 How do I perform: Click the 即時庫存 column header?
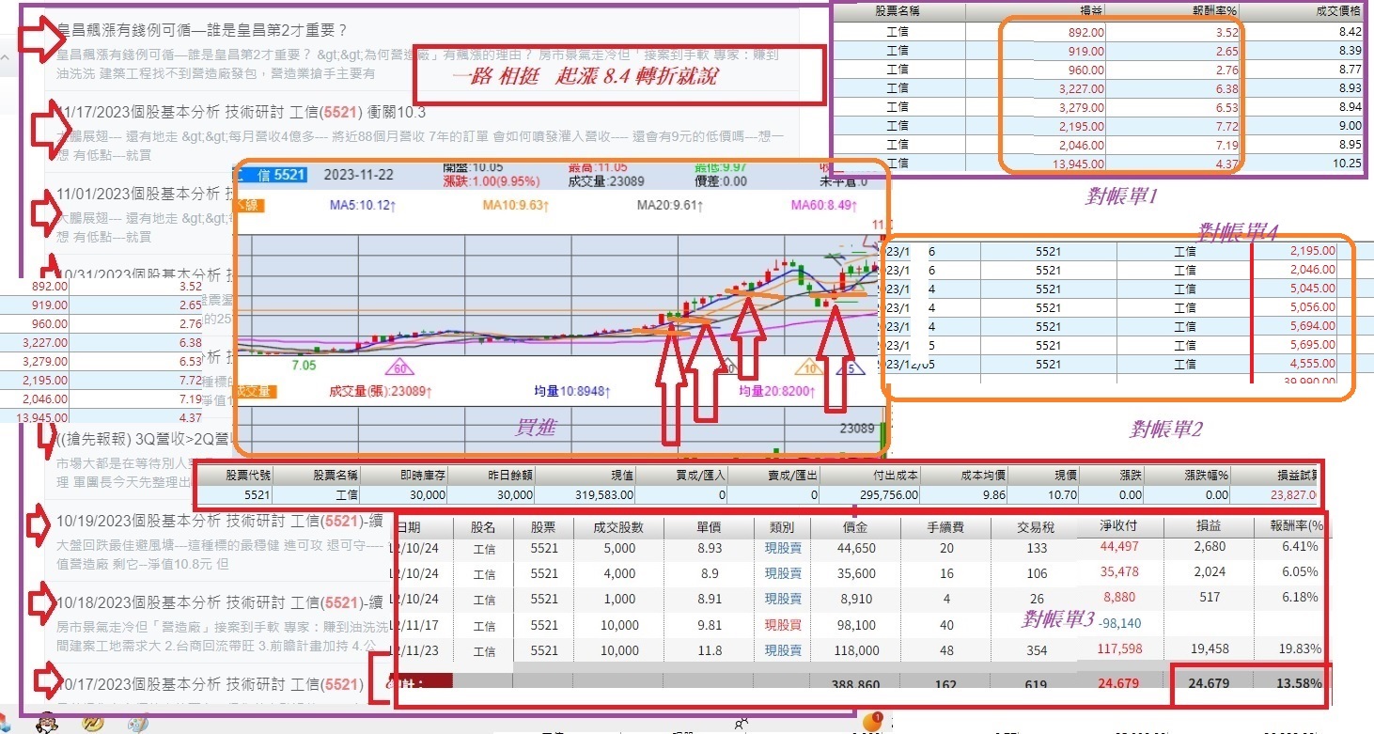(x=422, y=476)
